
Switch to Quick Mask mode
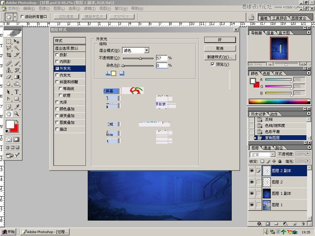coord(16,139)
